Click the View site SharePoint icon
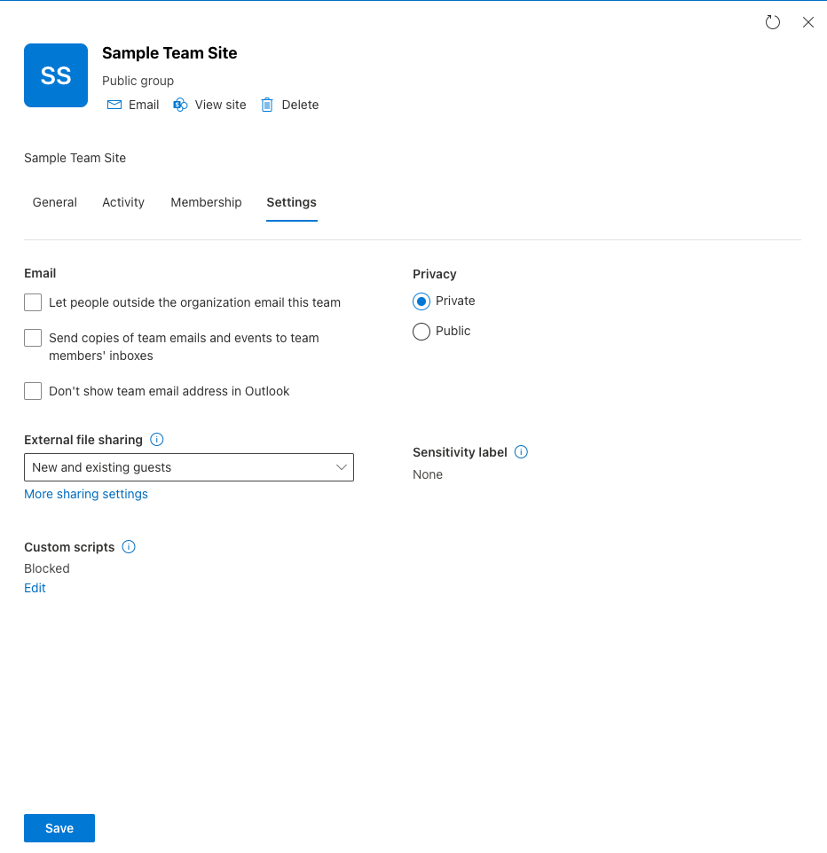Screen dimensions: 827x853 [180, 105]
